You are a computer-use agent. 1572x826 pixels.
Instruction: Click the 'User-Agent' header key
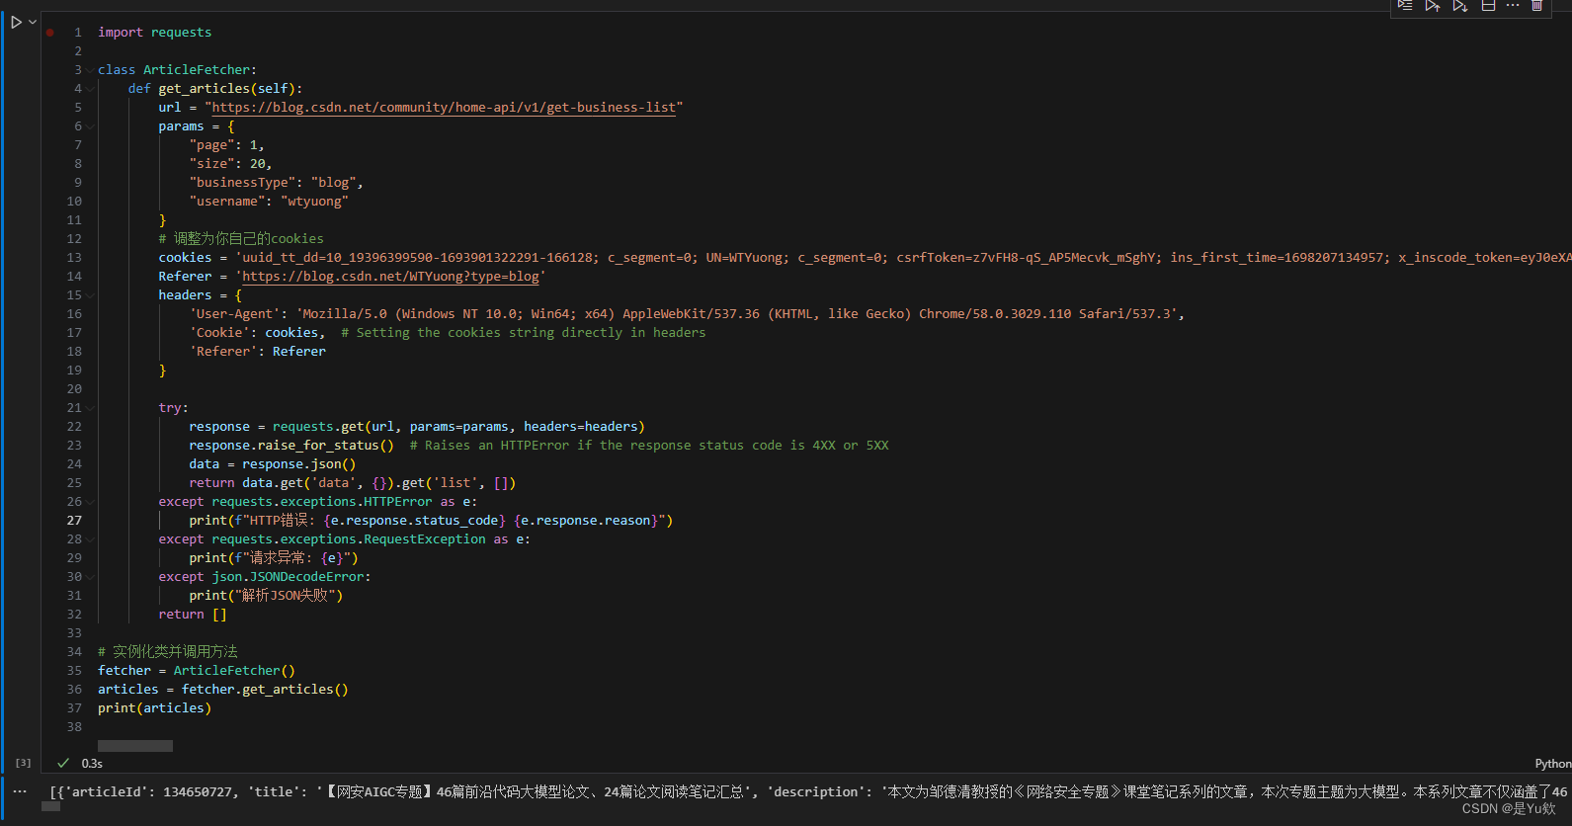(235, 314)
